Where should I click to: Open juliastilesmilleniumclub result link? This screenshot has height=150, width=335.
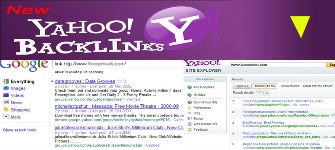(x=119, y=128)
